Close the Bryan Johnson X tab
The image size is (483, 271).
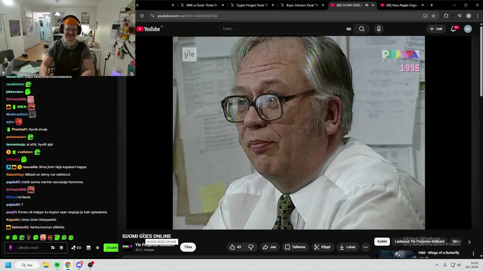click(x=323, y=5)
